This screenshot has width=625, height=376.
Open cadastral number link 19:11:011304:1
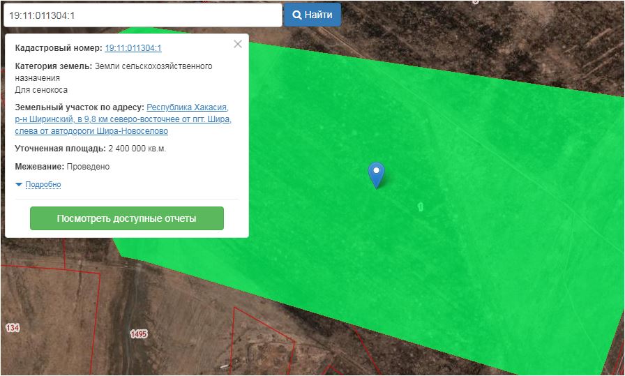point(133,48)
